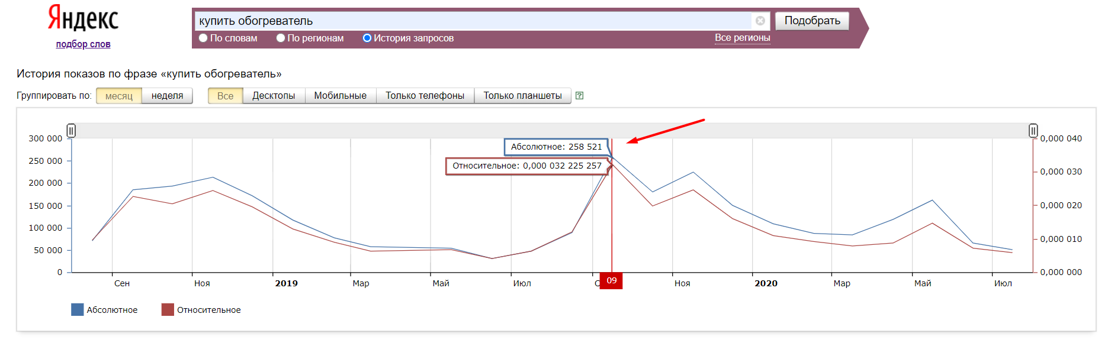Click the '0,000 040' right axis value

pyautogui.click(x=1061, y=138)
